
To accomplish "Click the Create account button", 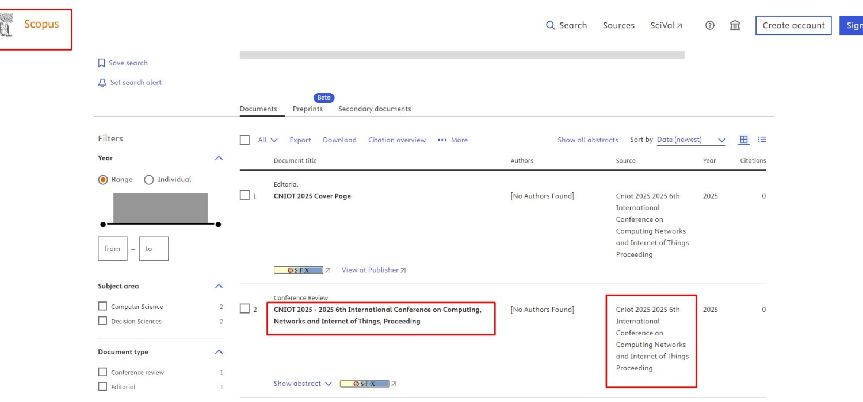I will click(x=793, y=25).
